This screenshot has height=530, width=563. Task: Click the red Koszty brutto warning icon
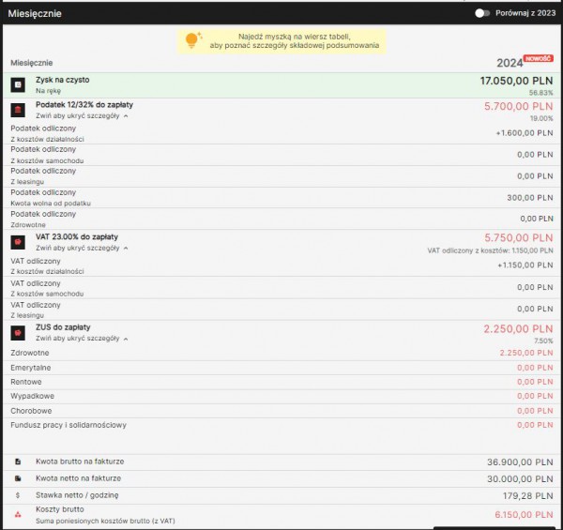coord(17,515)
